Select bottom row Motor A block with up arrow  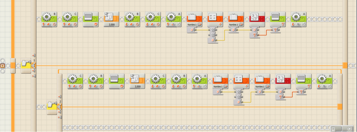[200, 81]
